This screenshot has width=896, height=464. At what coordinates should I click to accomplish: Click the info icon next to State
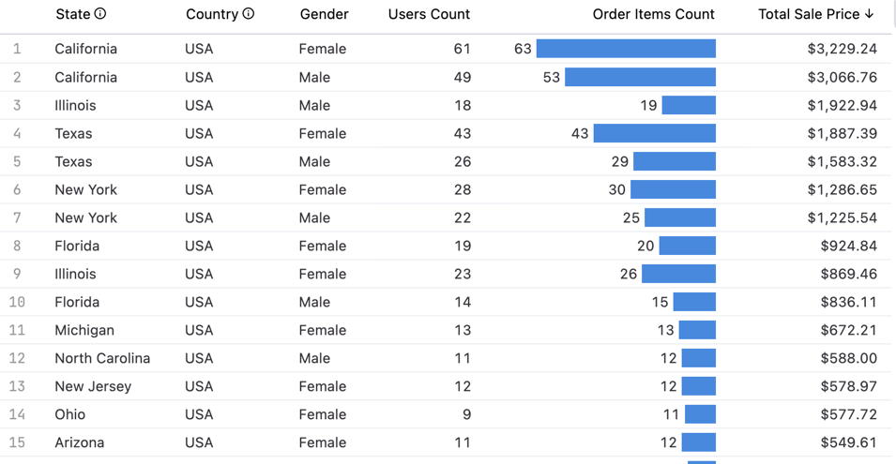tap(100, 14)
